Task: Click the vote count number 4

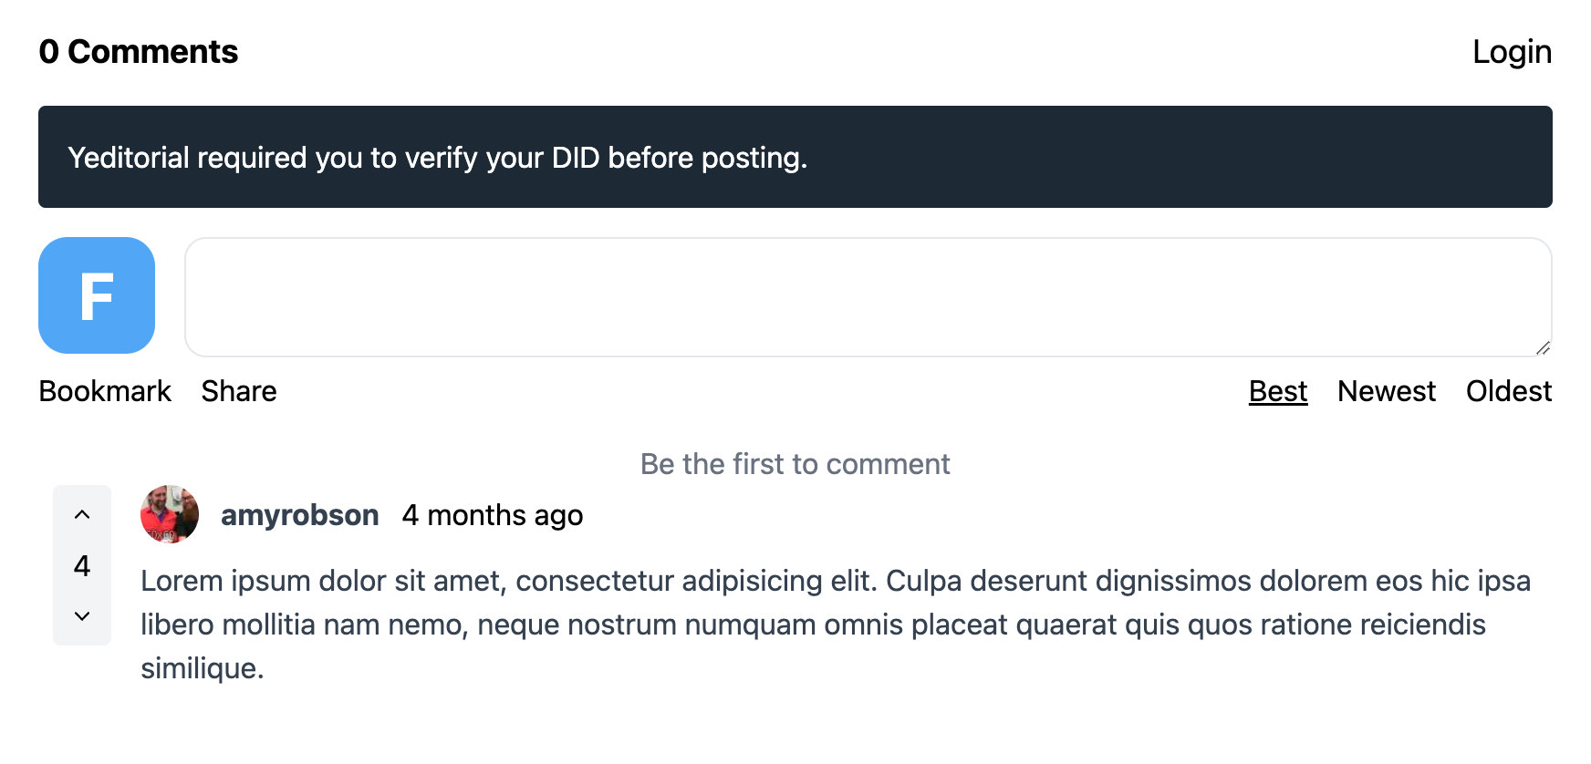Action: pyautogui.click(x=82, y=566)
